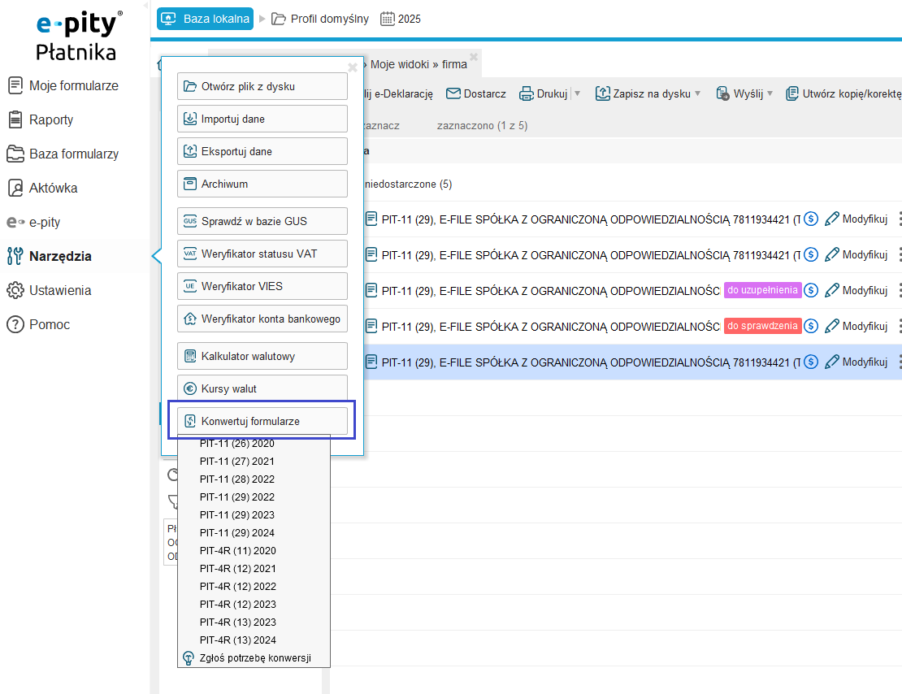Close the Narzędzia popup panel
Screen dimensions: 902x694
tap(352, 67)
